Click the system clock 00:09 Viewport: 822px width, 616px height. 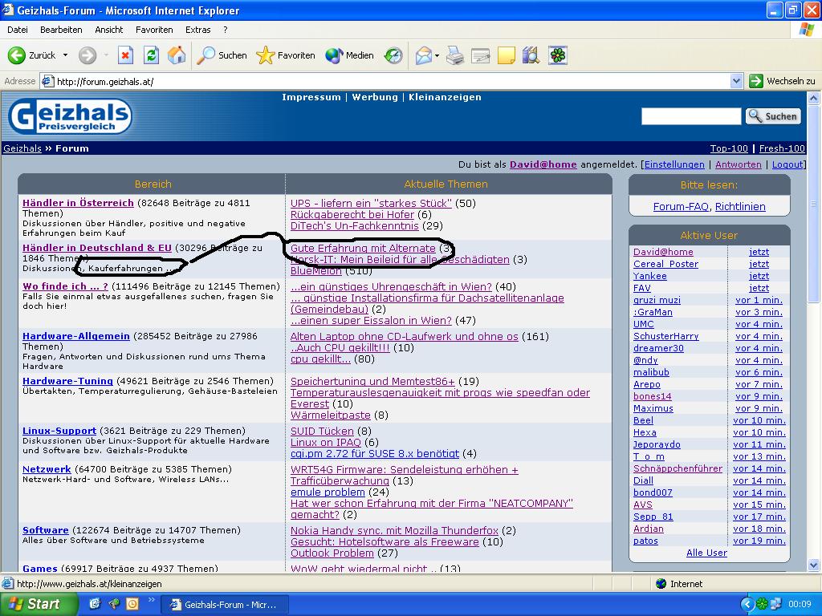pyautogui.click(x=800, y=604)
